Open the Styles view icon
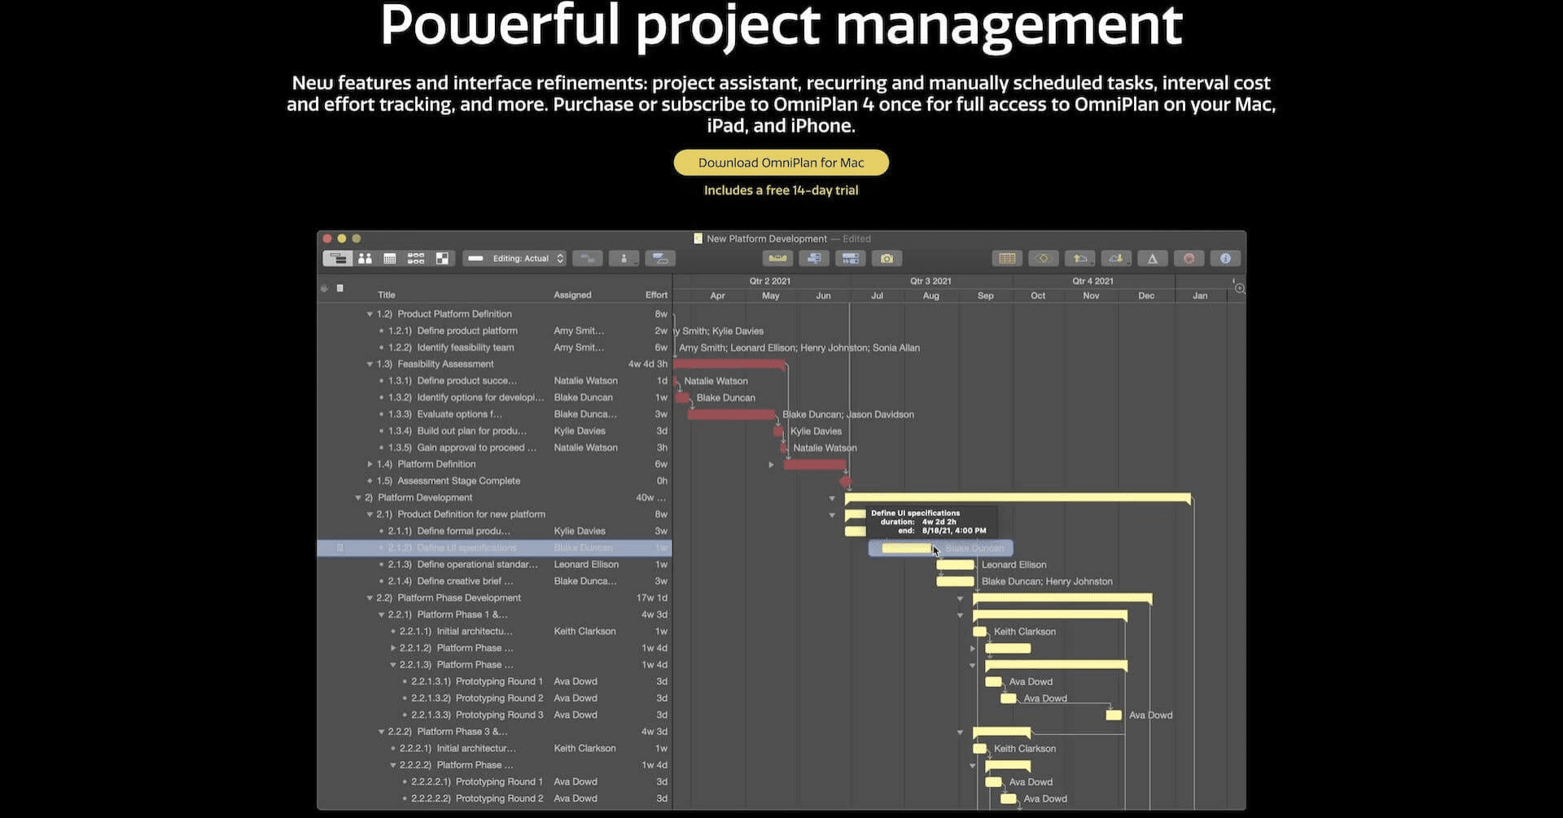This screenshot has height=818, width=1563. coord(442,259)
